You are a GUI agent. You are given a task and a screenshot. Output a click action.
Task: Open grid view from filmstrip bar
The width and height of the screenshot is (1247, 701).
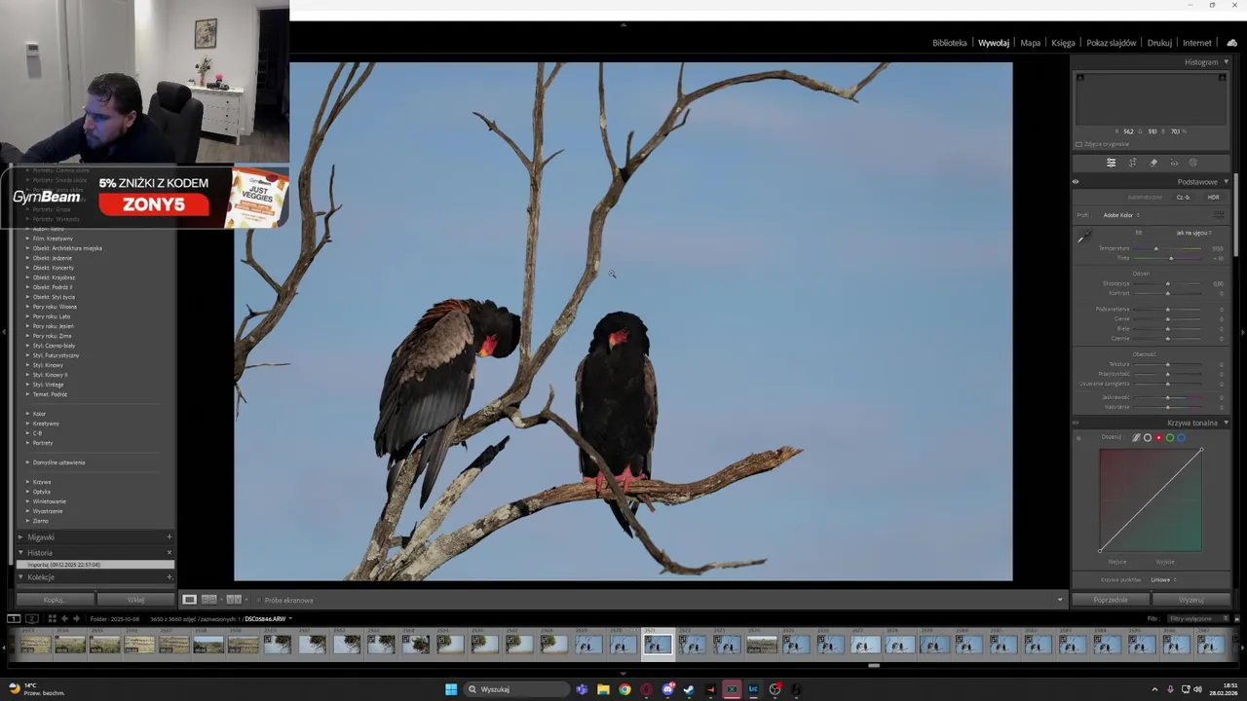point(52,618)
